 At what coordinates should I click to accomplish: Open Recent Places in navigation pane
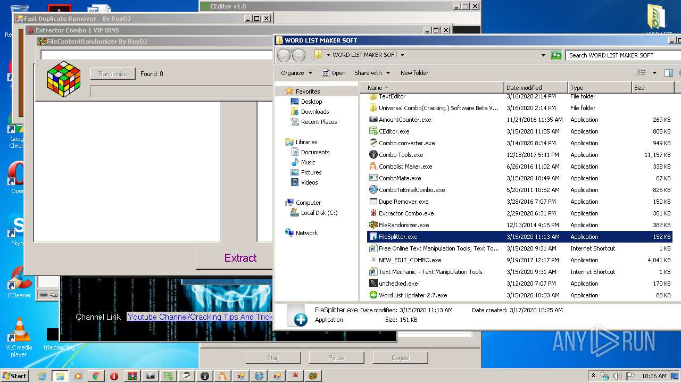point(319,122)
